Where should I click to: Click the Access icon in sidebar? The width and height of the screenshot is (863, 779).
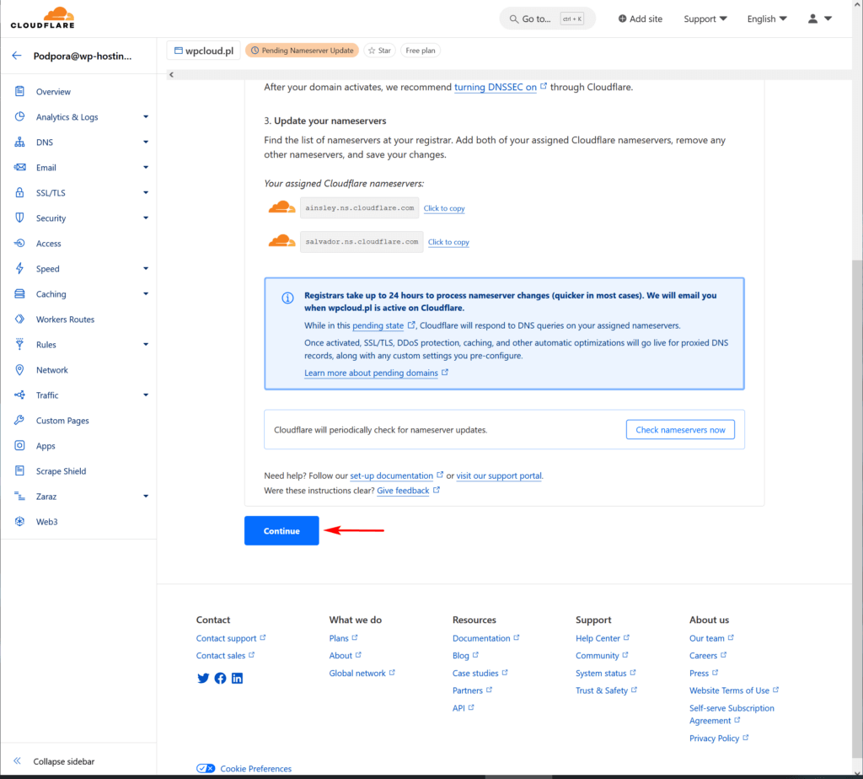[x=19, y=244]
